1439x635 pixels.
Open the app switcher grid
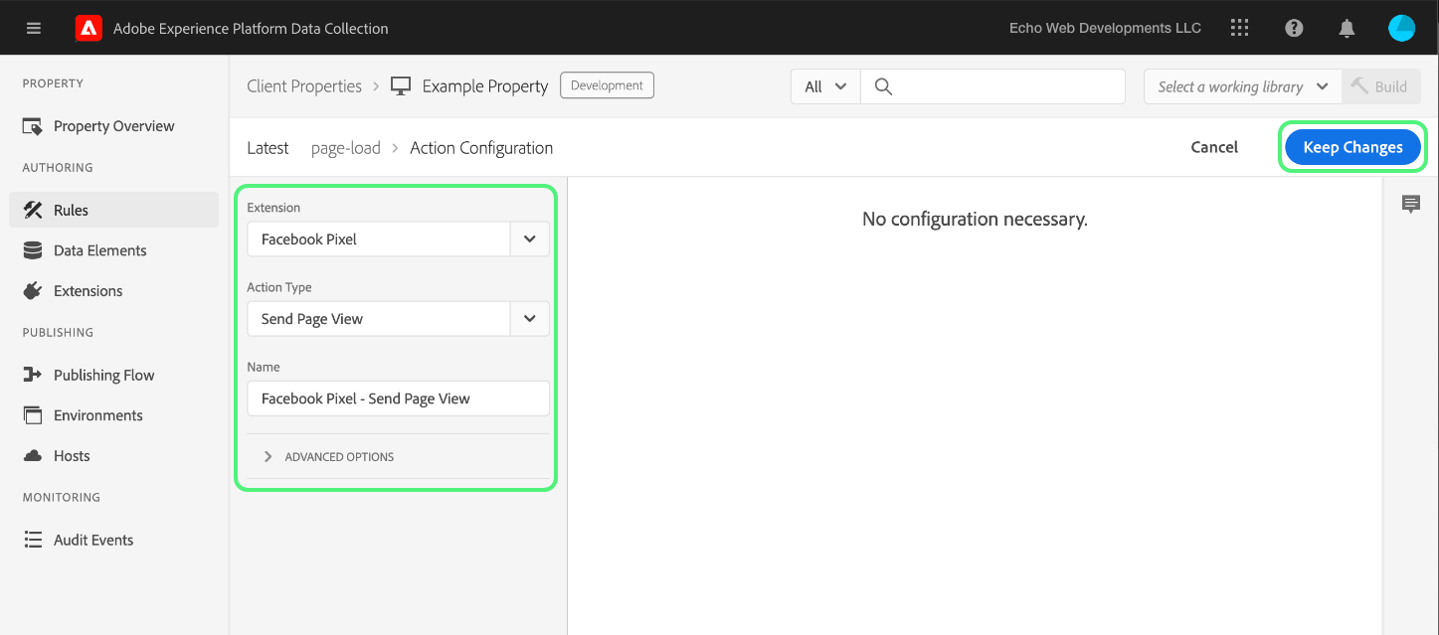(x=1239, y=28)
